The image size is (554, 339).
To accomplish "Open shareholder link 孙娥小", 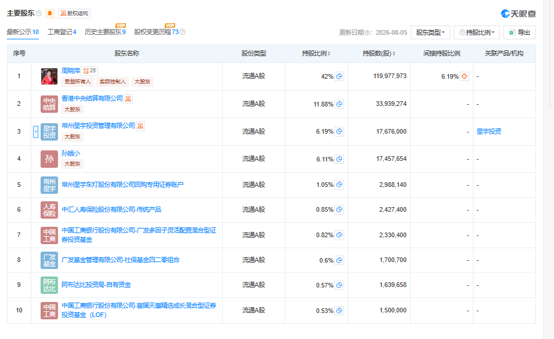I will click(71, 153).
